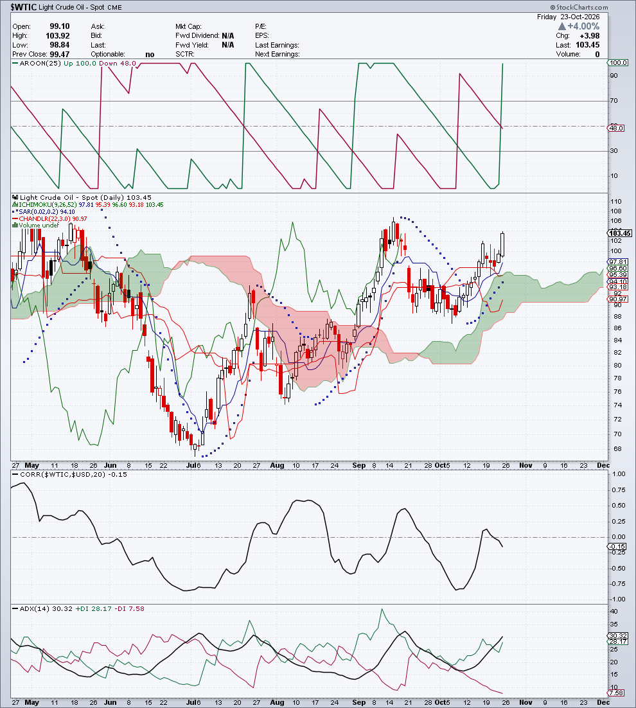Click the 28.17 green ADX axis tag

click(618, 642)
